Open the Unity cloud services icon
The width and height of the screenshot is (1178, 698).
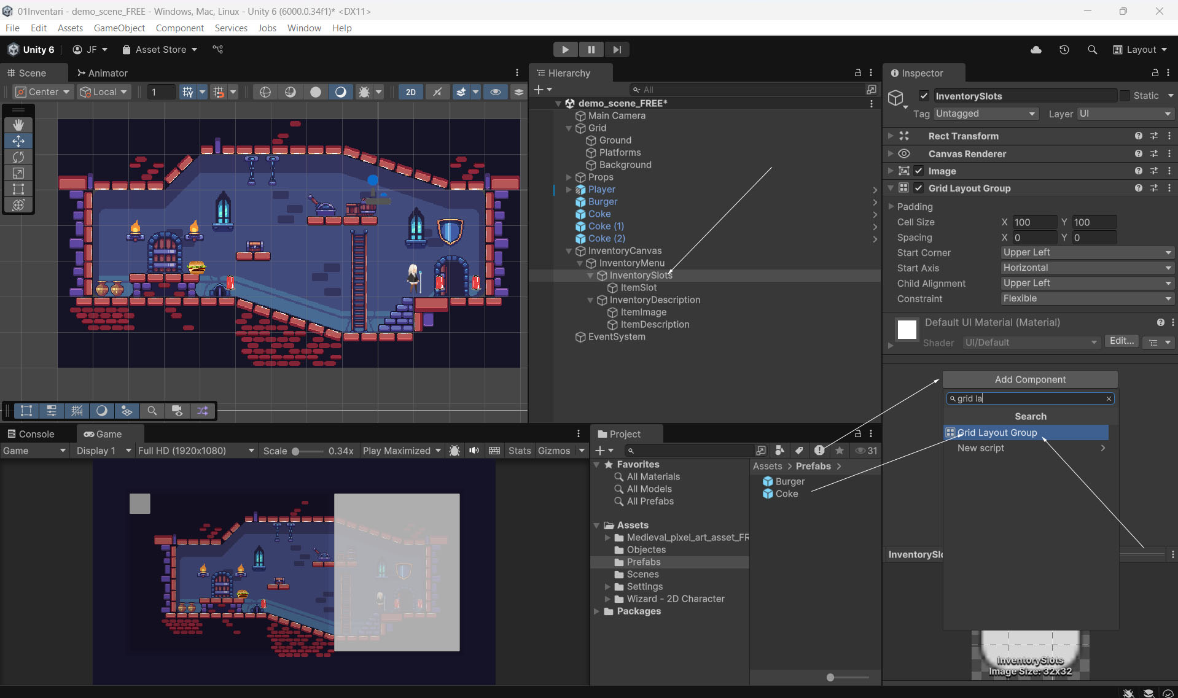coord(1036,50)
